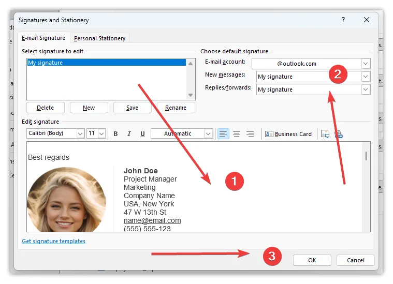
Task: Open the font name dropdown Calibri (Body)
Action: [x=80, y=134]
